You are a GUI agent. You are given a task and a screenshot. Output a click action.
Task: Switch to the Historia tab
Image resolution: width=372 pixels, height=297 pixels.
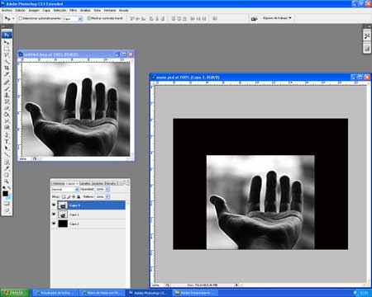pyautogui.click(x=58, y=183)
